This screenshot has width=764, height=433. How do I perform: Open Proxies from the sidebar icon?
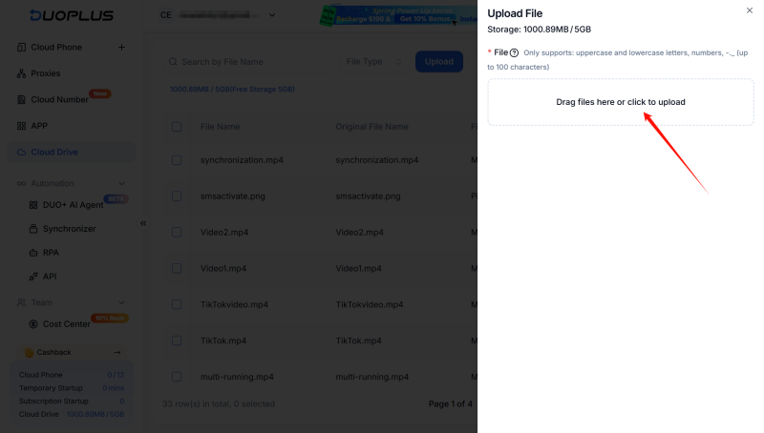coord(22,73)
